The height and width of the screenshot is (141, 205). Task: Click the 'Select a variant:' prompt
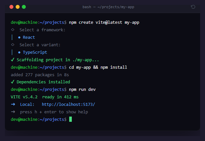click(40, 45)
